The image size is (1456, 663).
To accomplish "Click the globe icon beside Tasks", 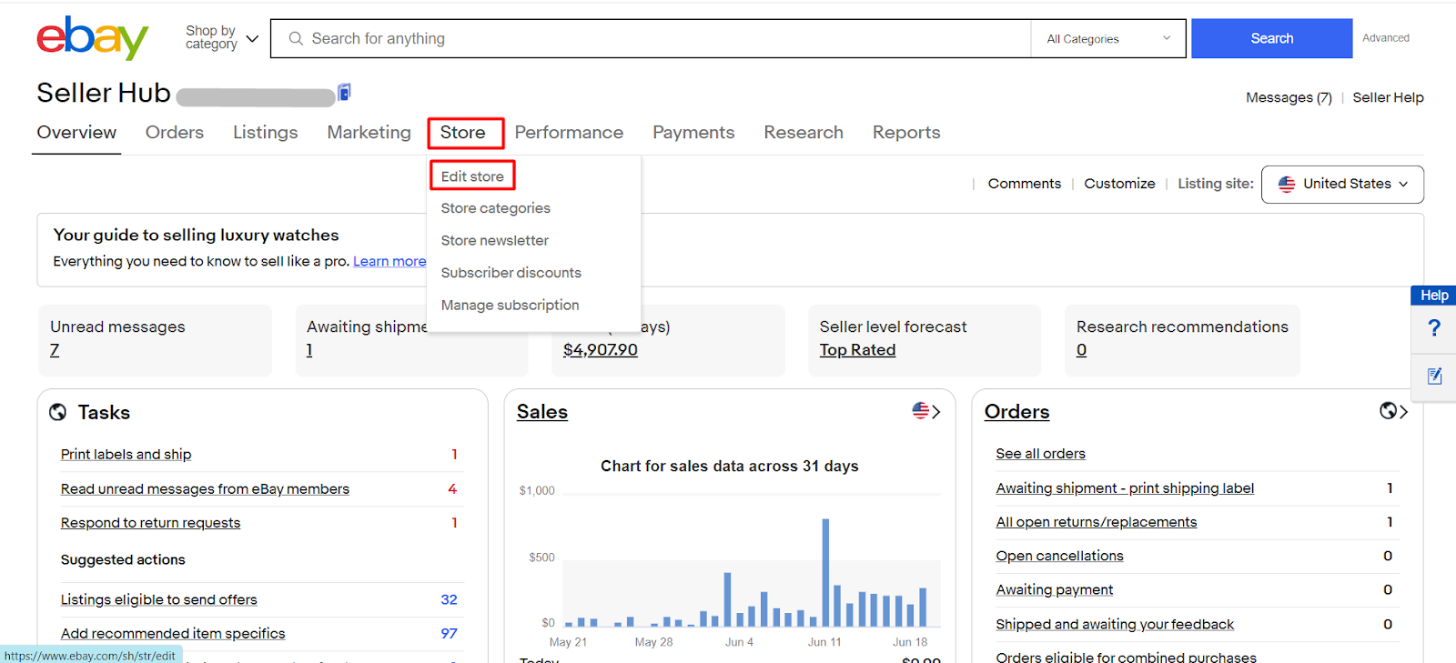I will click(58, 412).
